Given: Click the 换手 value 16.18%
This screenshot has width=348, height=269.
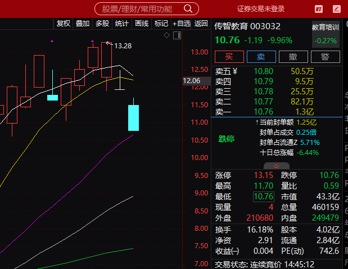Looking at the screenshot, I should pyautogui.click(x=260, y=230).
